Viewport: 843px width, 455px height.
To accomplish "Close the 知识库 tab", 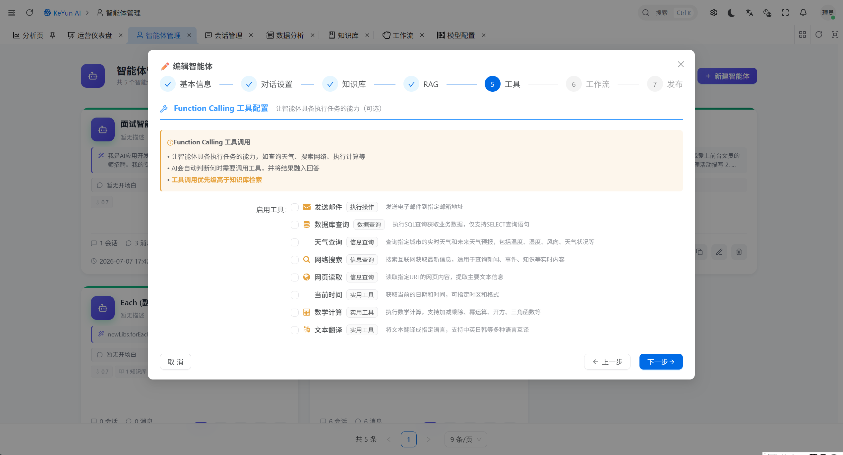I will pos(367,35).
